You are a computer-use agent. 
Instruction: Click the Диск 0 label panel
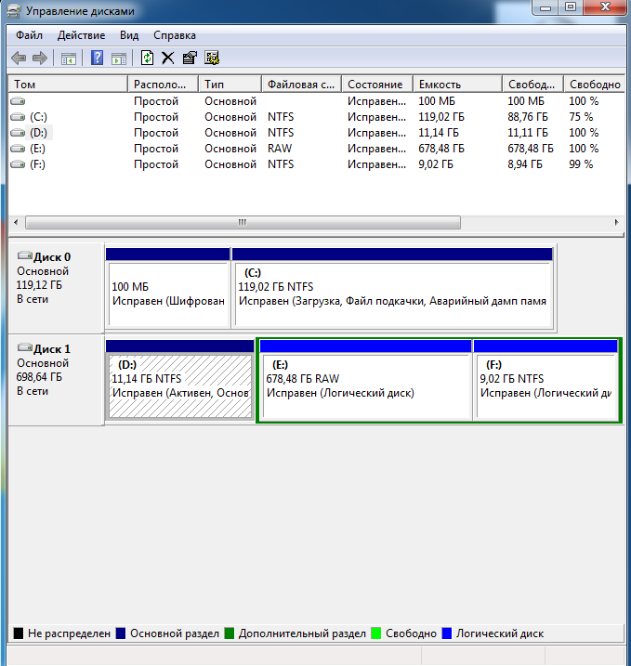(x=56, y=288)
